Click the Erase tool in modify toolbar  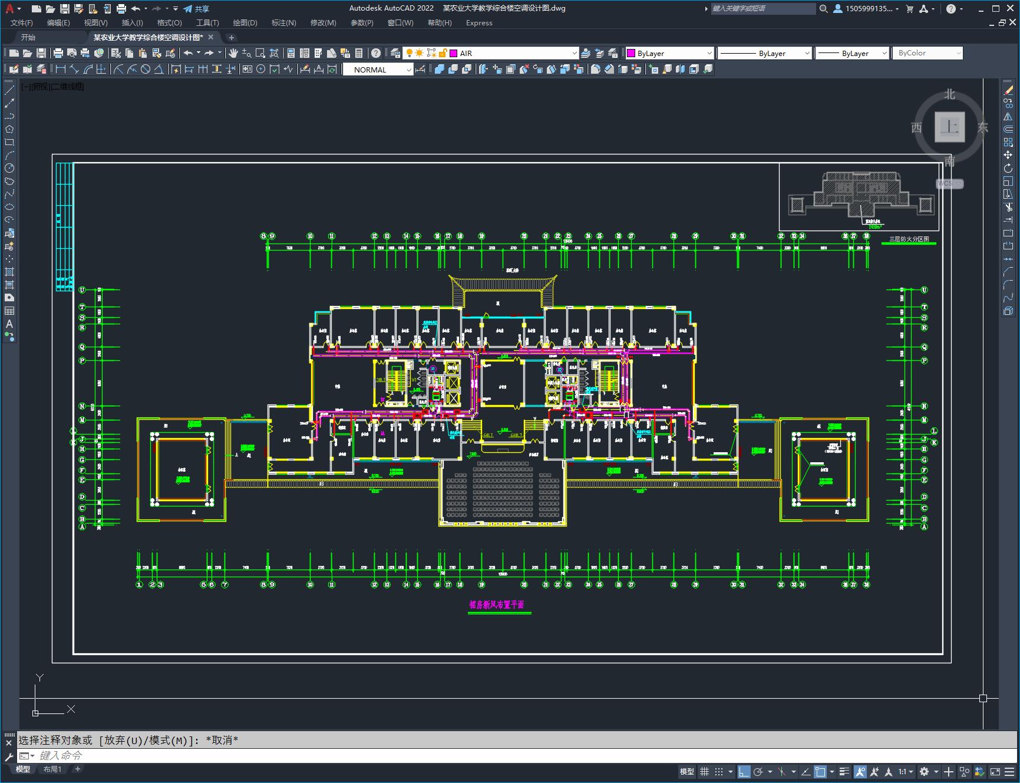click(1008, 90)
